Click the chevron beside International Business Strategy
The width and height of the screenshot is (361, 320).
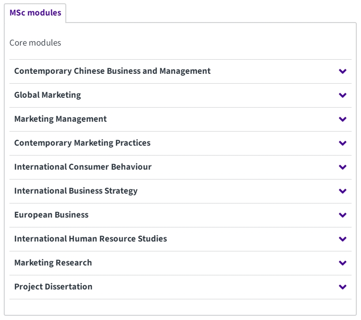pyautogui.click(x=342, y=191)
